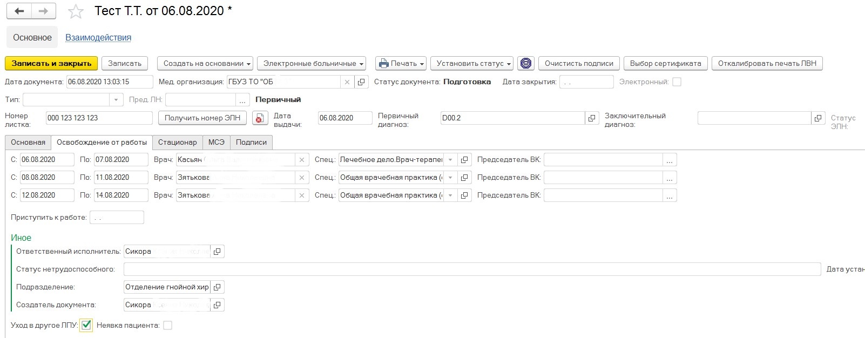Click the forward navigation arrow

point(44,11)
